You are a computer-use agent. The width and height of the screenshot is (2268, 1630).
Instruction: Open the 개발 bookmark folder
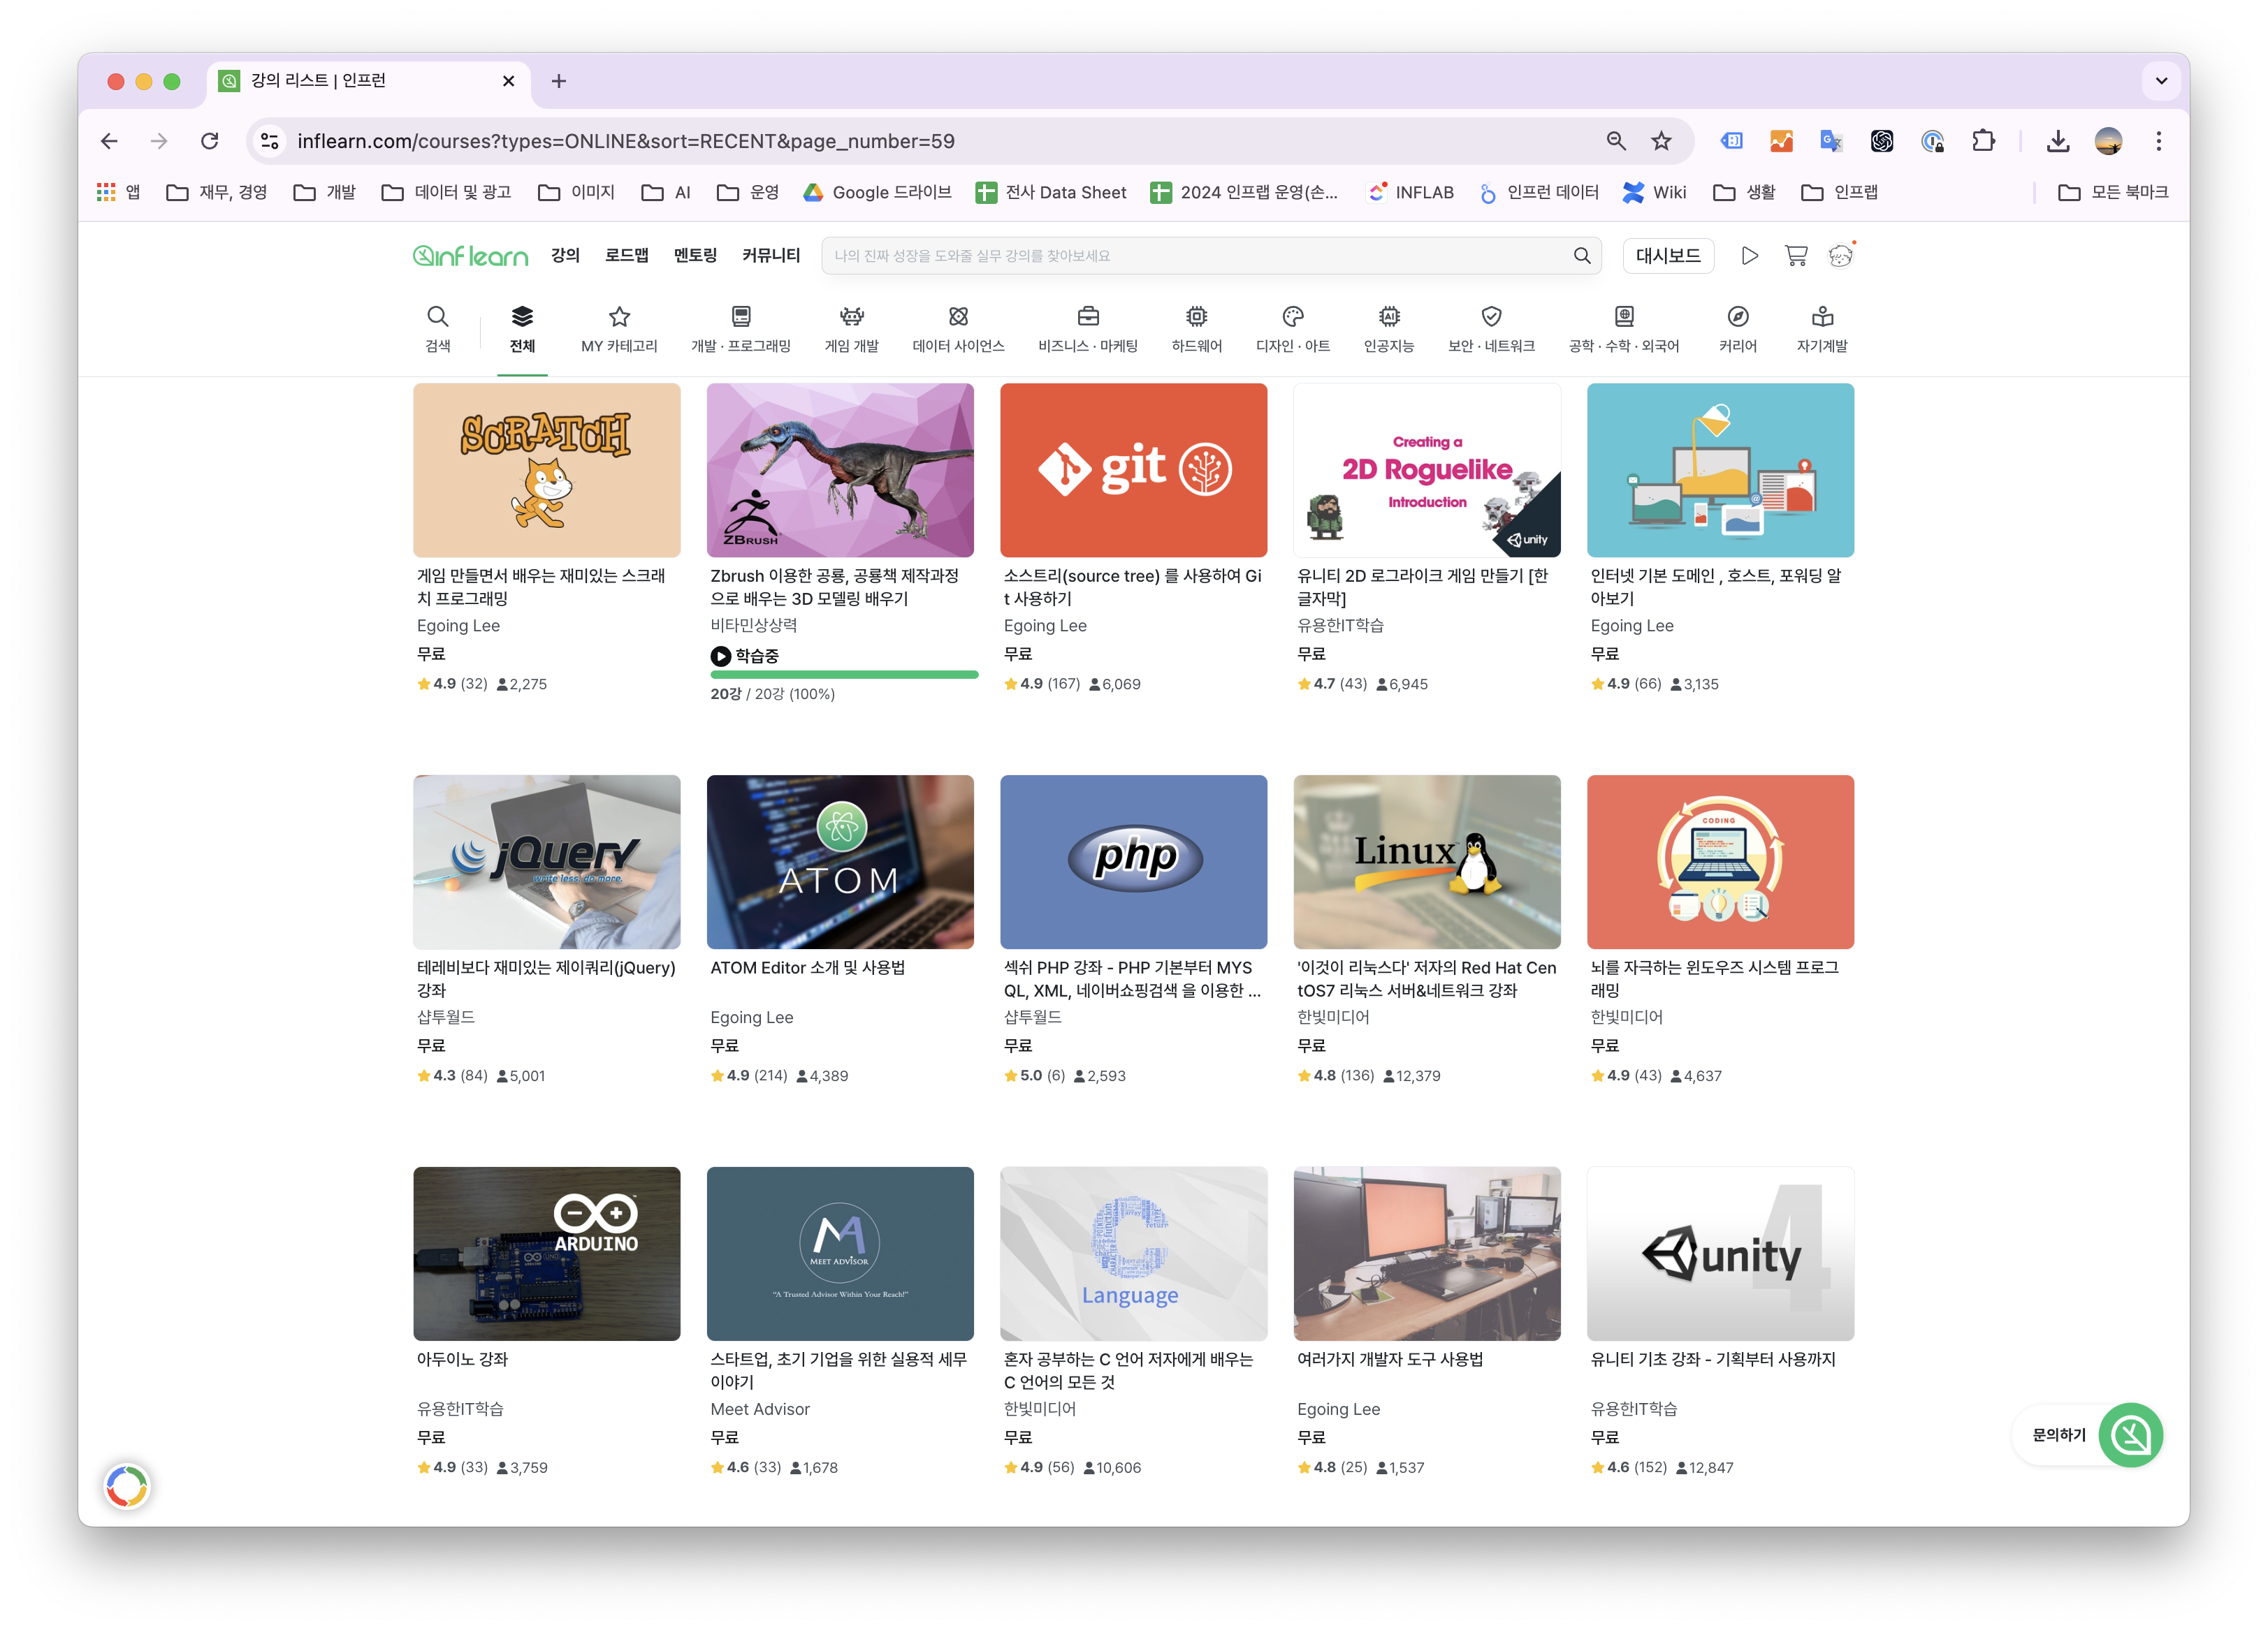[325, 192]
